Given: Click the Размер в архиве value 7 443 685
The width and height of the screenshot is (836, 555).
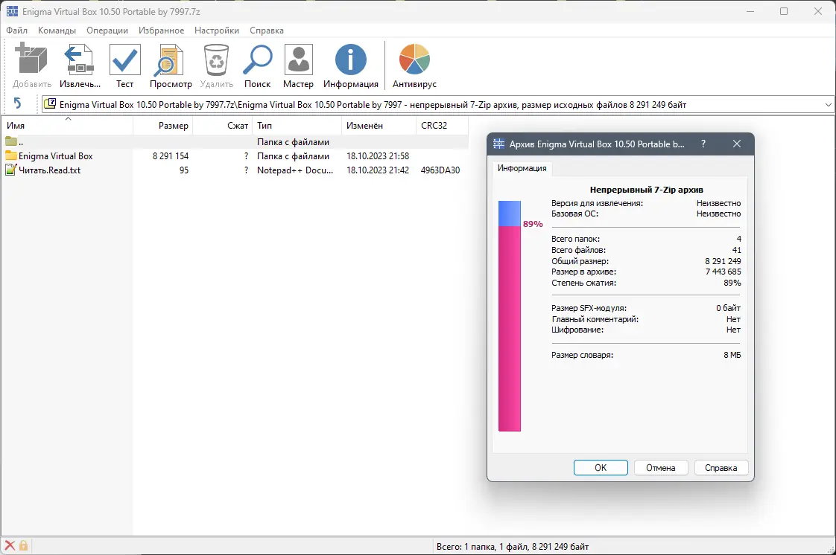Looking at the screenshot, I should [723, 272].
